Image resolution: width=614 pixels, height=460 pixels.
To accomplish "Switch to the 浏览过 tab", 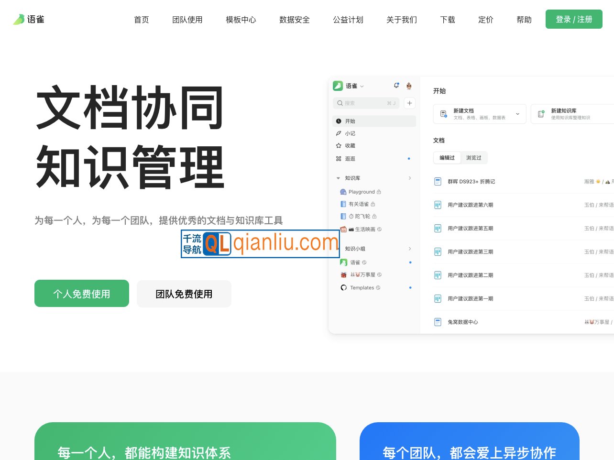I will point(474,158).
